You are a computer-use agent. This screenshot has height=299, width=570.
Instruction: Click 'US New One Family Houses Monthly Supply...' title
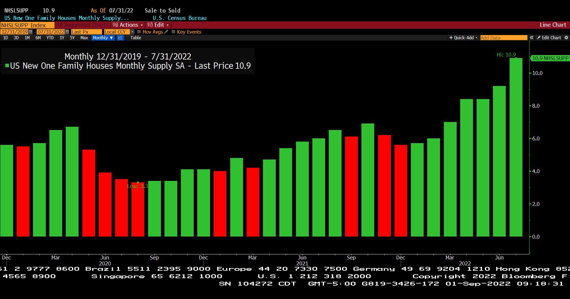pos(67,18)
